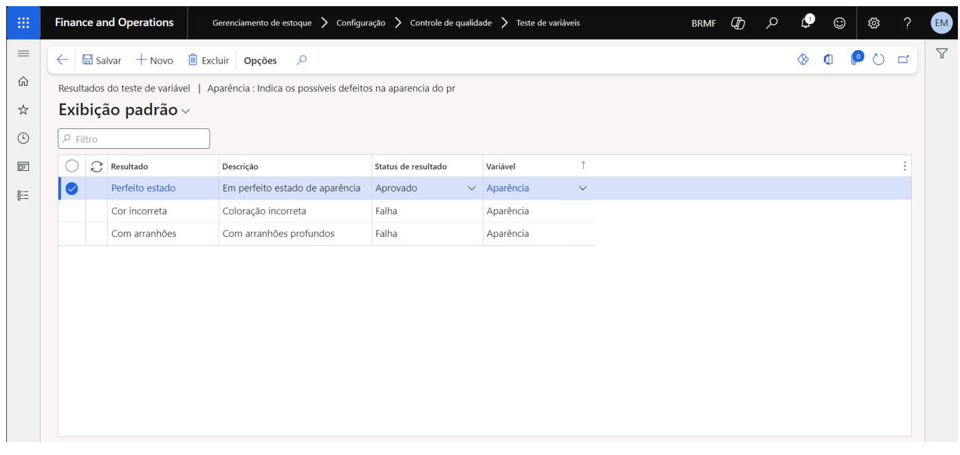This screenshot has width=960, height=455.
Task: Click the Salvar button
Action: click(x=102, y=60)
